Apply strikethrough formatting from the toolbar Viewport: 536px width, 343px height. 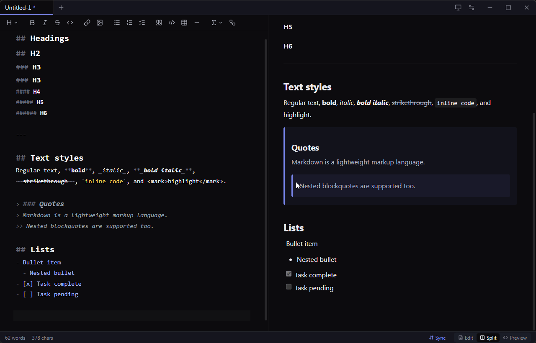[x=57, y=23]
